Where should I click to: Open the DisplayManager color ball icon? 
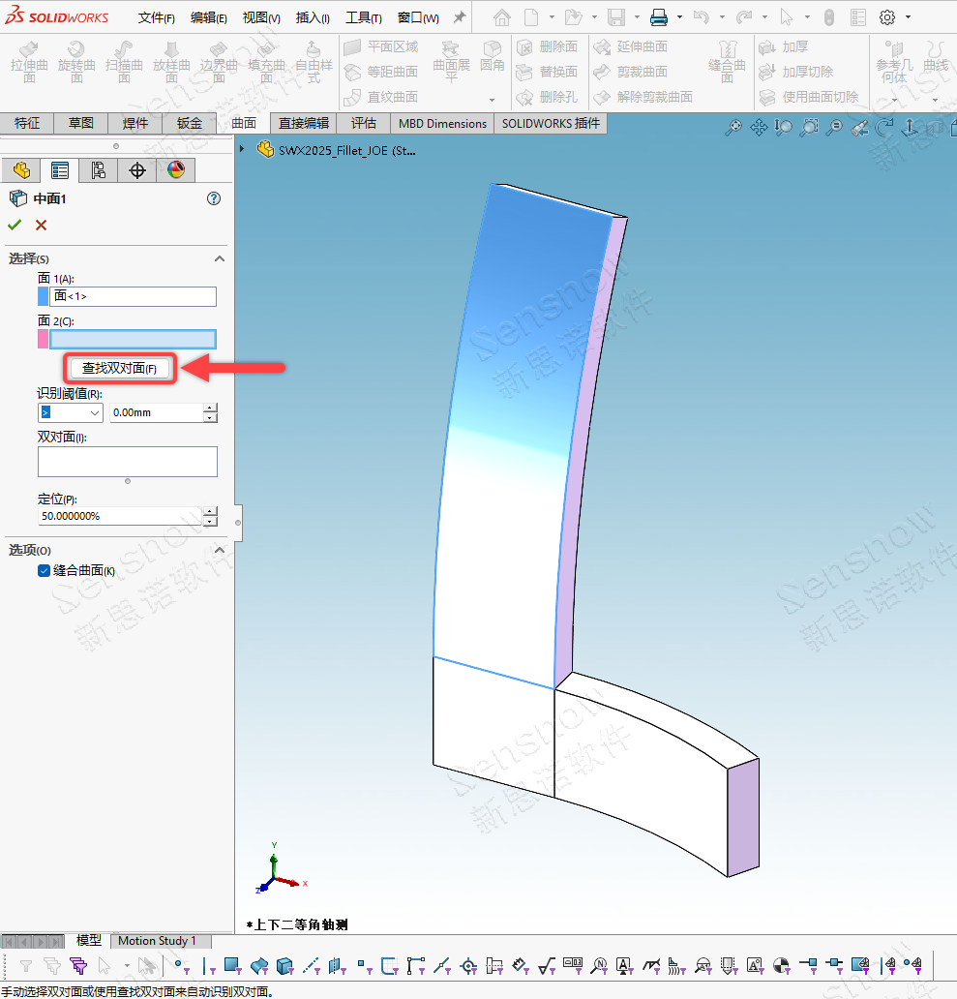[x=175, y=170]
